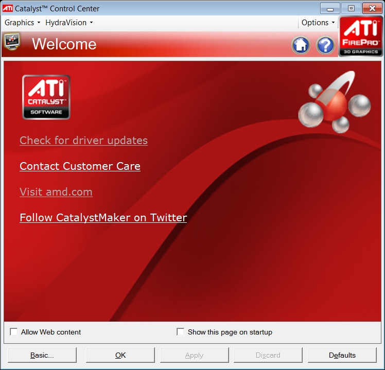Screen dimensions: 385x370
Task: Click the ATI FirePro 3D Graphics logo
Action: pos(361,37)
